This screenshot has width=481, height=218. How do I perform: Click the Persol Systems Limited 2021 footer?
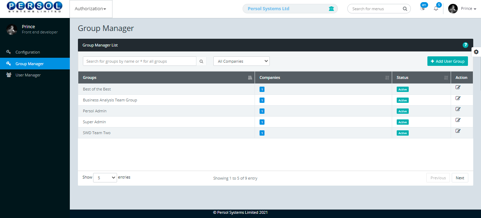240,212
